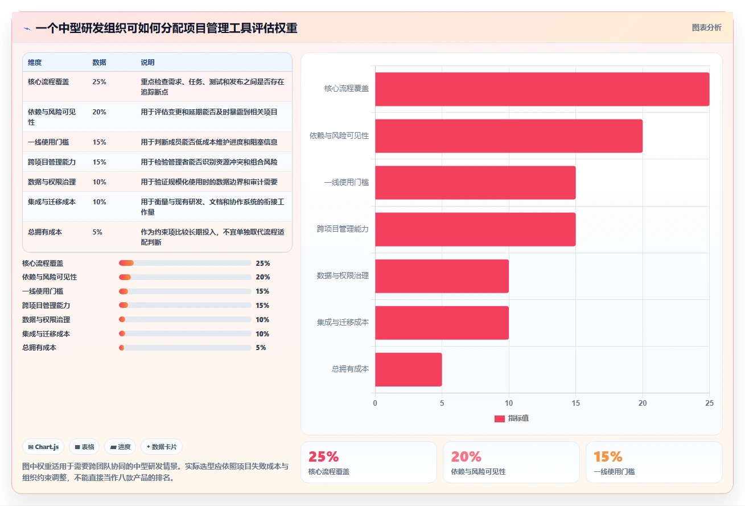
Task: Click 一线使用门槛 in the table's 维度 column
Action: (48, 142)
